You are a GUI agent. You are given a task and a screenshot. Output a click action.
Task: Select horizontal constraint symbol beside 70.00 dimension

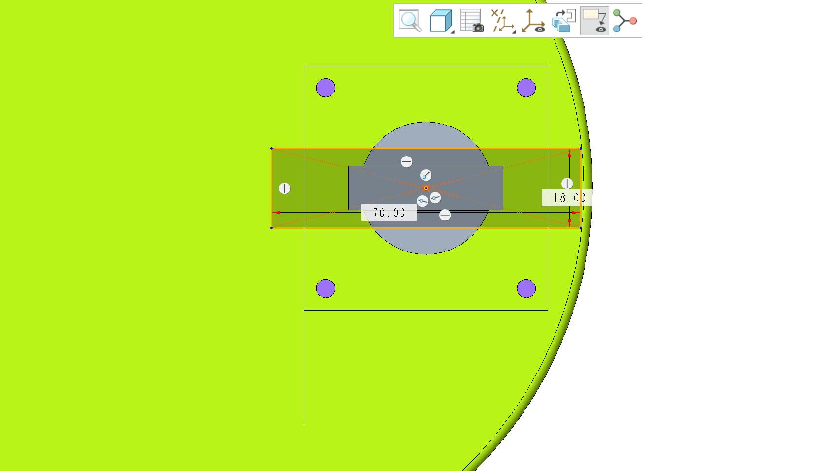pyautogui.click(x=445, y=215)
